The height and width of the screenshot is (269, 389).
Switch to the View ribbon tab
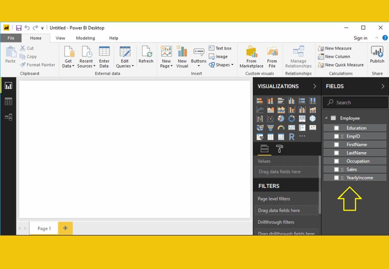point(60,38)
